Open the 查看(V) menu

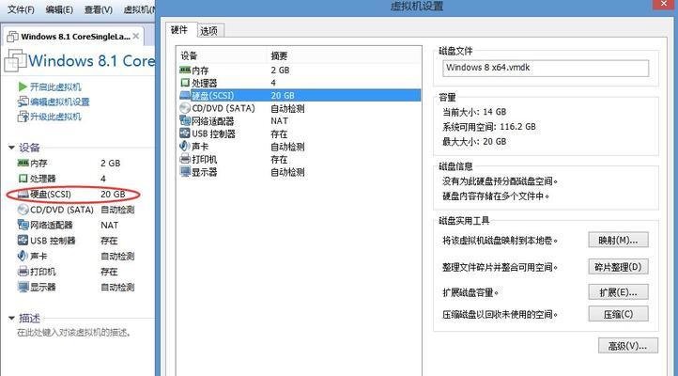(x=99, y=9)
